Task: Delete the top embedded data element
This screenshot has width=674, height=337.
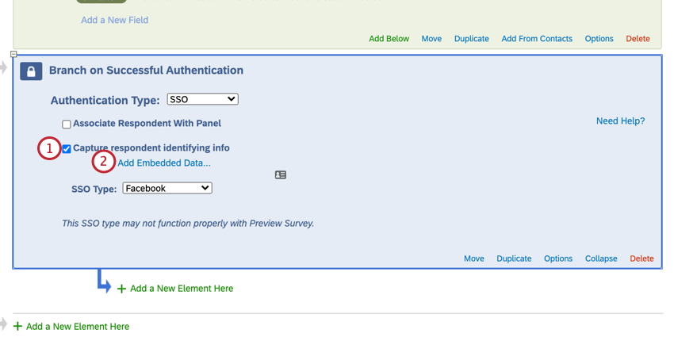Action: point(638,39)
